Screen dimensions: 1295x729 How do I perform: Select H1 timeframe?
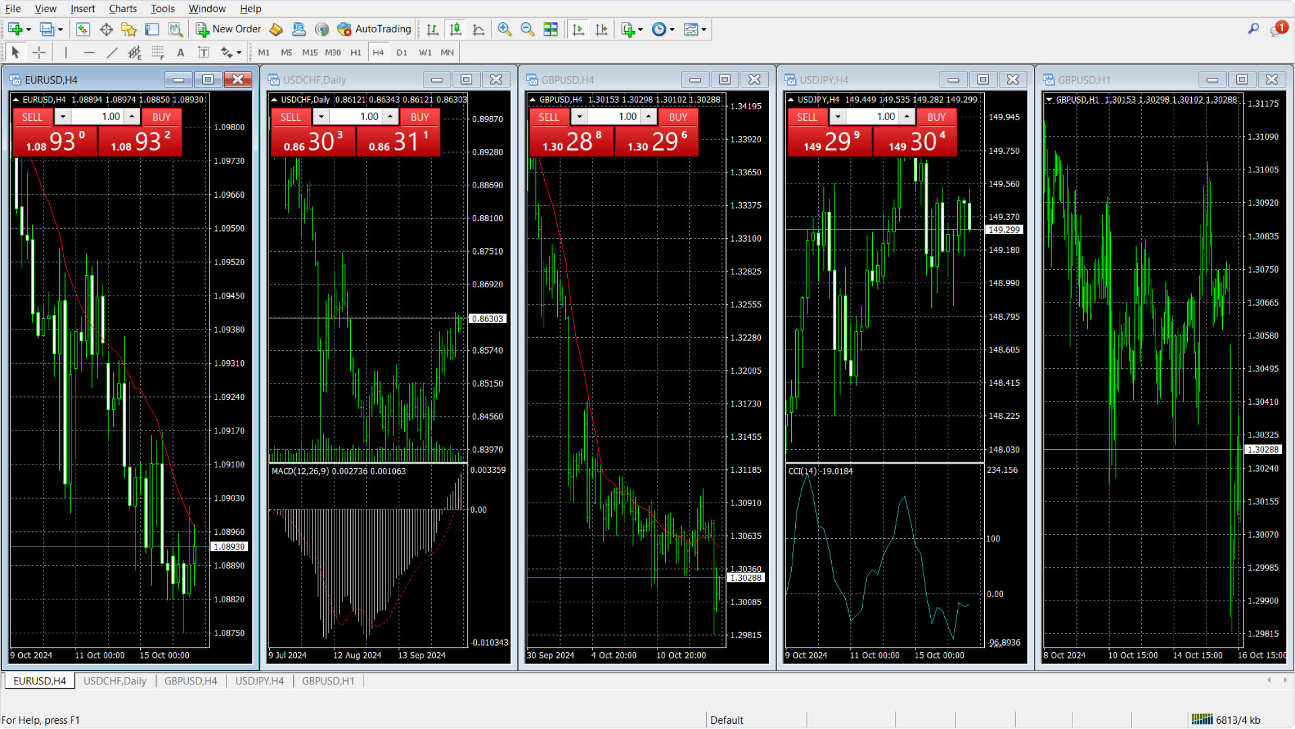[x=356, y=52]
